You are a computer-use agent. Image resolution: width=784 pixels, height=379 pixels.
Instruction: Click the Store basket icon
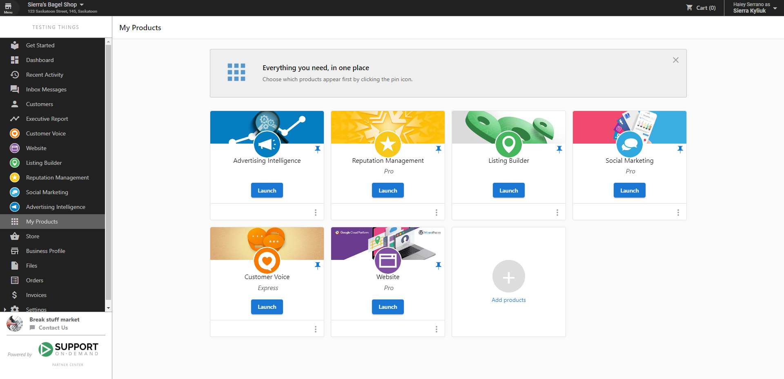click(x=15, y=236)
